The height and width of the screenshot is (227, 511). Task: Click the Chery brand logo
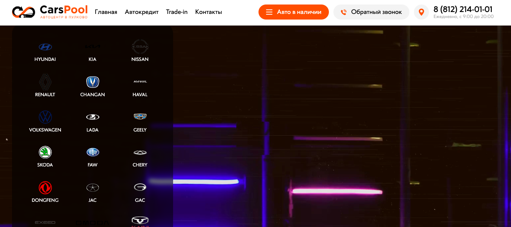tap(140, 153)
